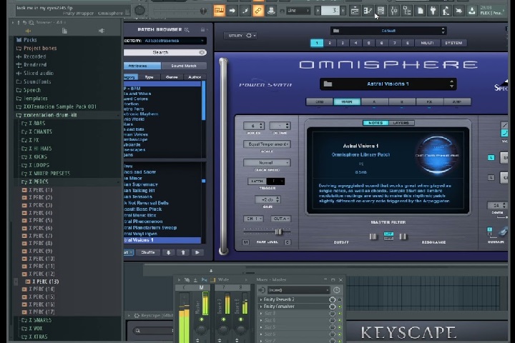Select the Sound Match tab
The width and height of the screenshot is (515, 343).
pos(184,66)
